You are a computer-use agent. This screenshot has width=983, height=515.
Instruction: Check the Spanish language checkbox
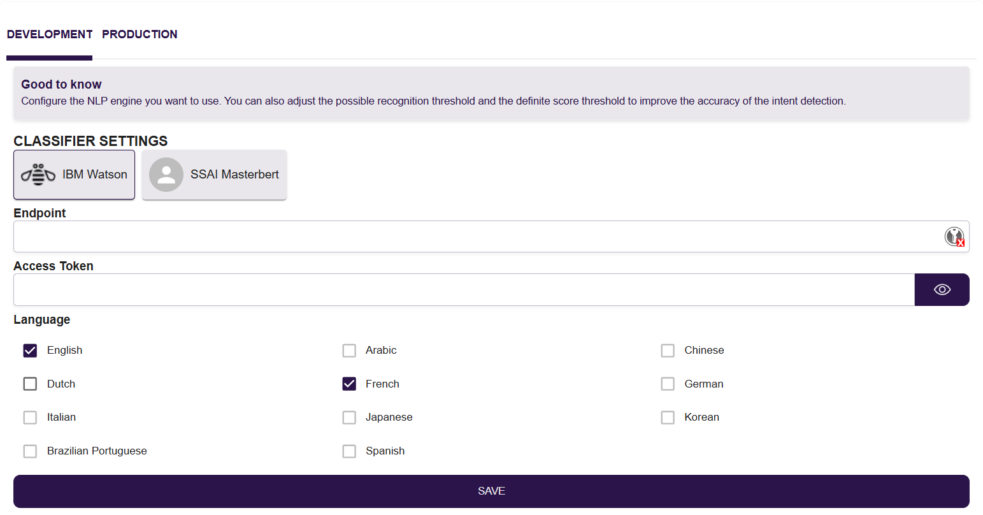point(349,451)
